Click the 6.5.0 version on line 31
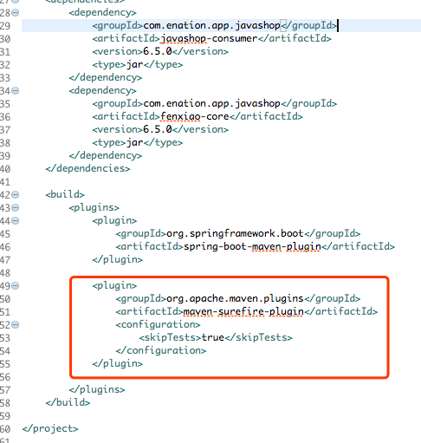The width and height of the screenshot is (421, 443). [x=158, y=51]
